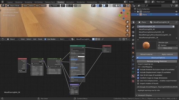Open the outliner filter dropdown

[x=172, y=6]
